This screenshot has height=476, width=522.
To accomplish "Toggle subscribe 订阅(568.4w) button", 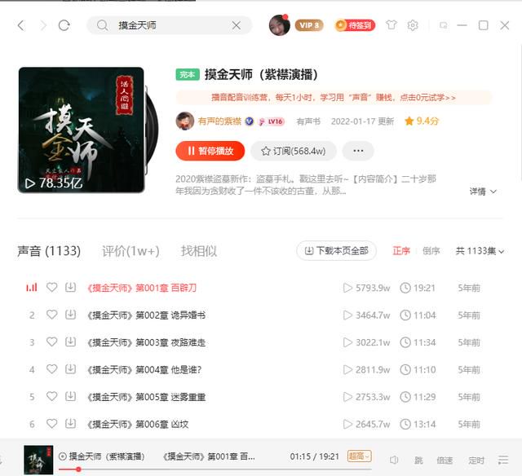I will click(x=294, y=151).
